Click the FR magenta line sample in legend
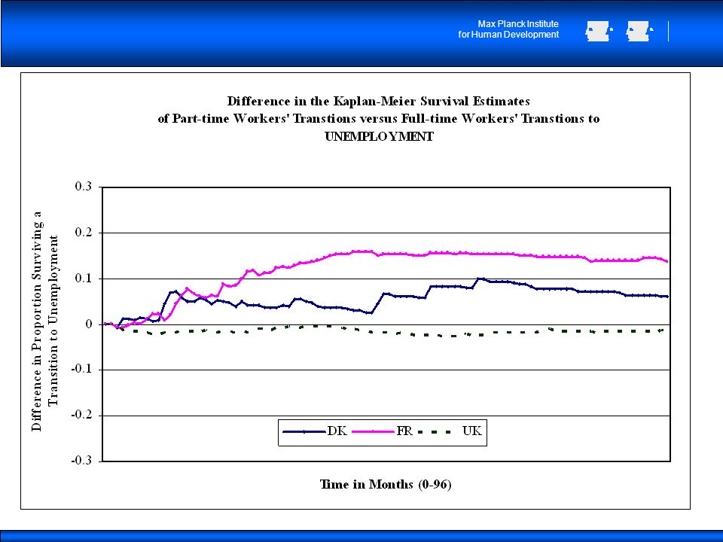Screen dimensions: 723x542 point(373,432)
